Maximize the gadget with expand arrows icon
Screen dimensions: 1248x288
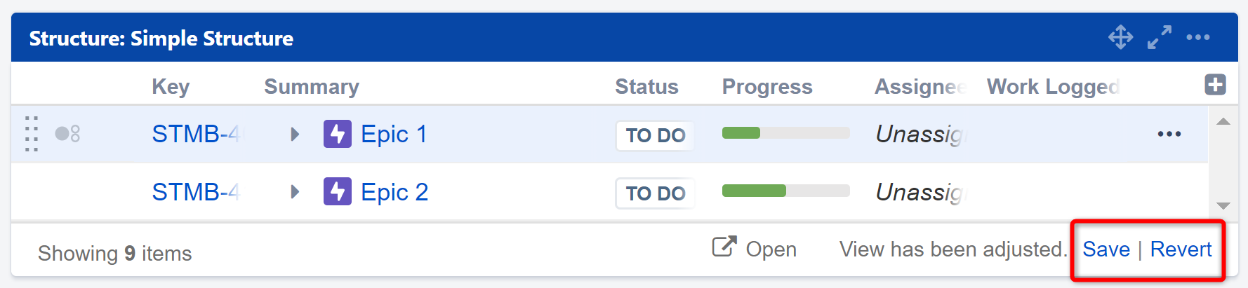click(x=1159, y=37)
